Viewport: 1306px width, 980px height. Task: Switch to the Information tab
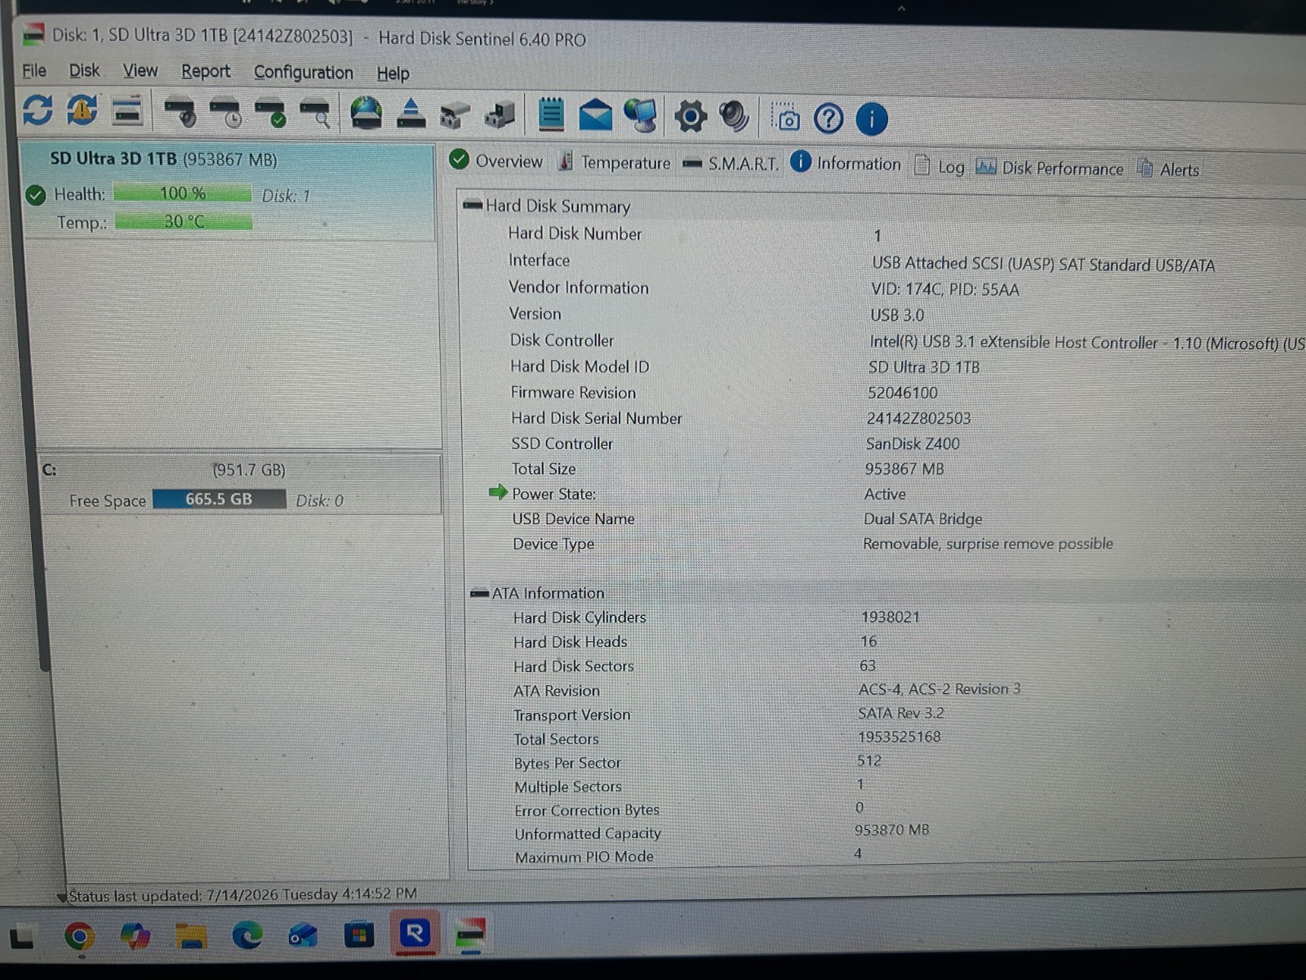[x=846, y=163]
